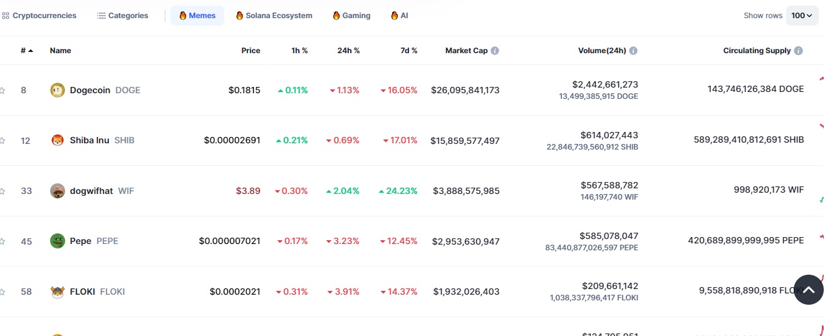
Task: Click the Circulating Supply info icon
Action: click(799, 51)
